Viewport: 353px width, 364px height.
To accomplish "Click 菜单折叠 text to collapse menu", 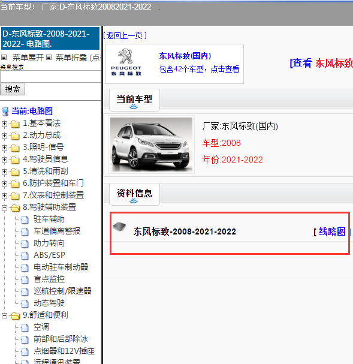I will pyautogui.click(x=71, y=58).
